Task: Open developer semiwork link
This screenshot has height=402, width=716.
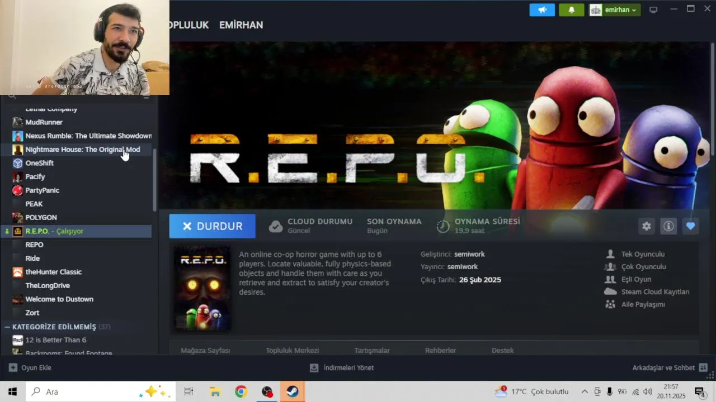Action: [469, 254]
